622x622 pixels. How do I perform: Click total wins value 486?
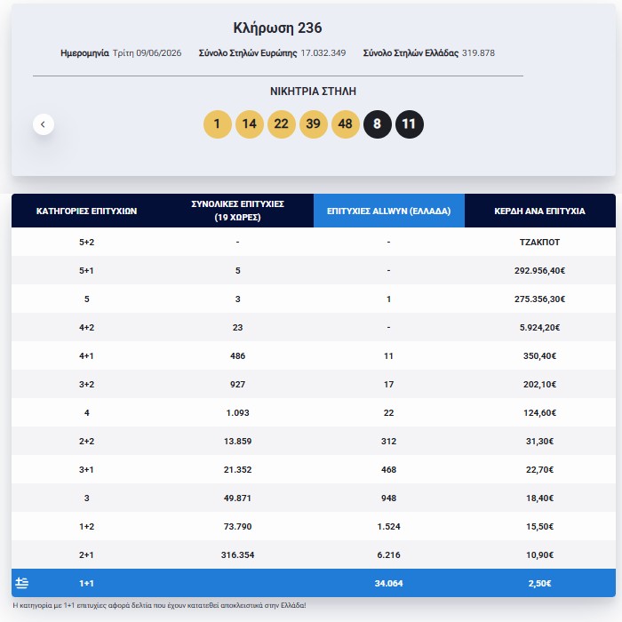[237, 355]
